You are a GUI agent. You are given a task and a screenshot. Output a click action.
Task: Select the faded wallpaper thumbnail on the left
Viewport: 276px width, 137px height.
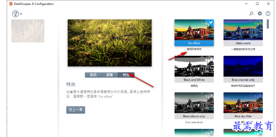pyautogui.click(x=28, y=31)
